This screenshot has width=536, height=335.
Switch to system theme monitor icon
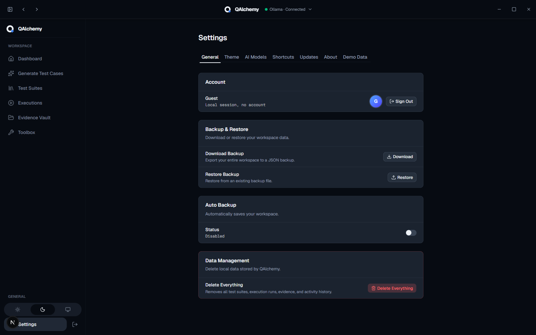68,310
